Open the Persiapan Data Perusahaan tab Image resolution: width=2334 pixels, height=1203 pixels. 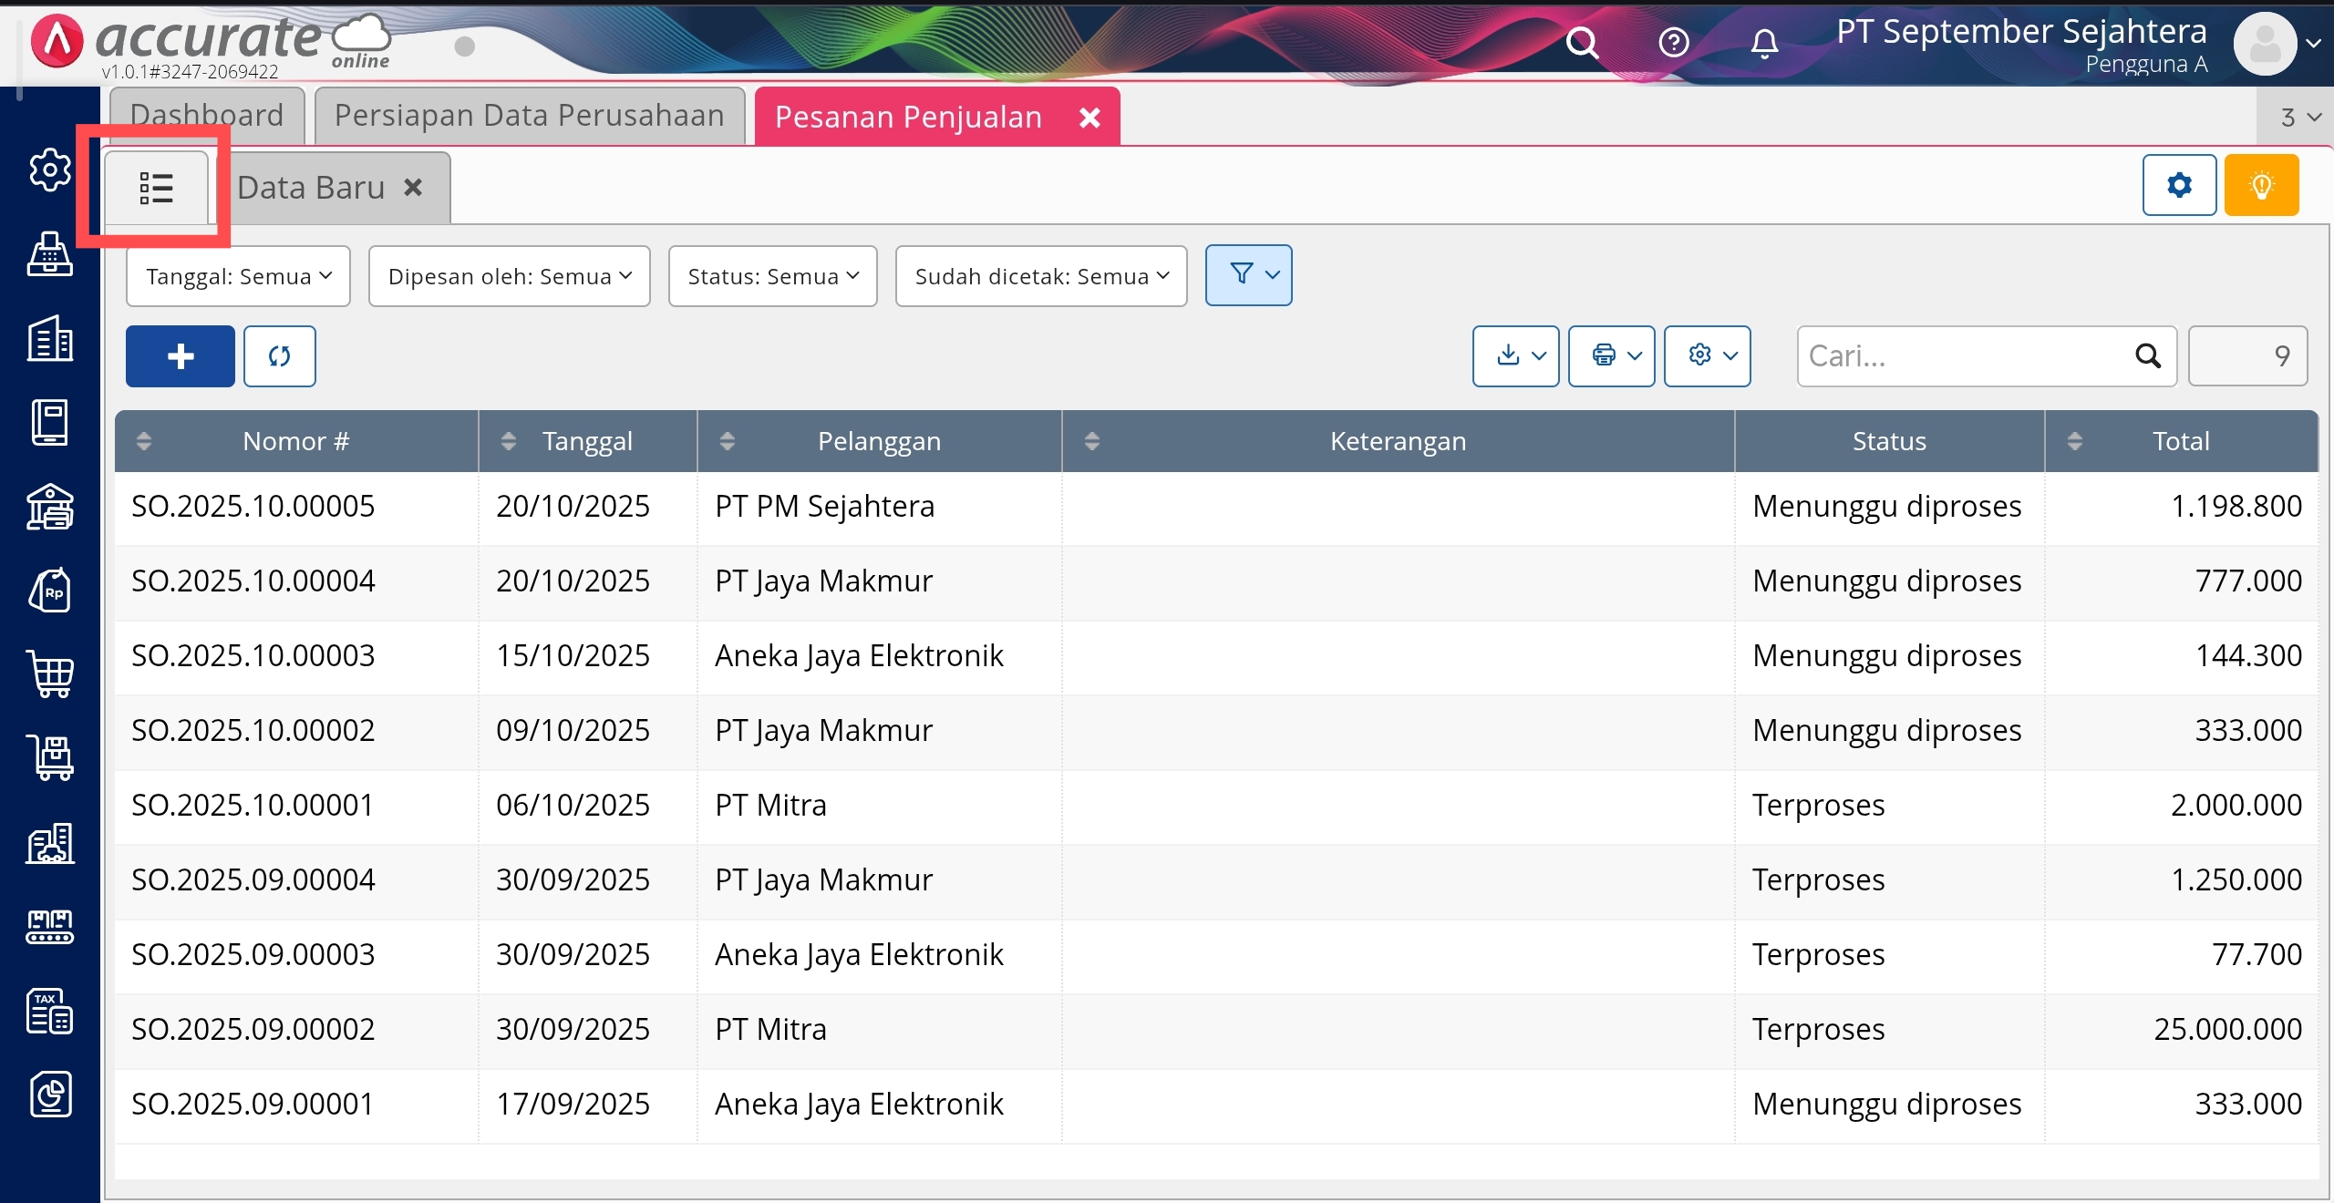click(x=529, y=116)
